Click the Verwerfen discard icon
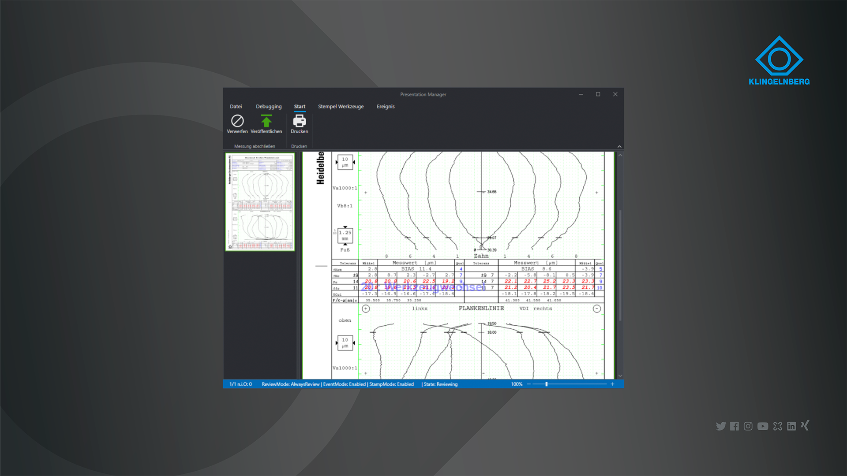847x476 pixels. click(237, 121)
